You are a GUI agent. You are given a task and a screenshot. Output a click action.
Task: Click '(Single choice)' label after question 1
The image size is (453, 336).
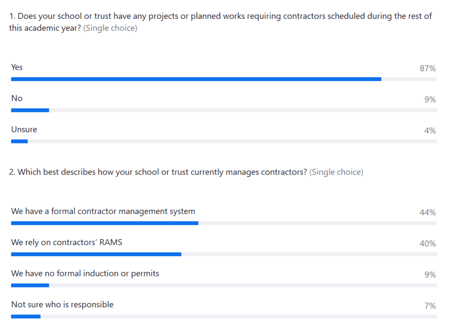coord(110,28)
